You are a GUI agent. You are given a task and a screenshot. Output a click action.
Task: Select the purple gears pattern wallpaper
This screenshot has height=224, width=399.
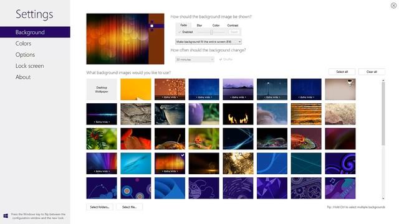point(306,188)
